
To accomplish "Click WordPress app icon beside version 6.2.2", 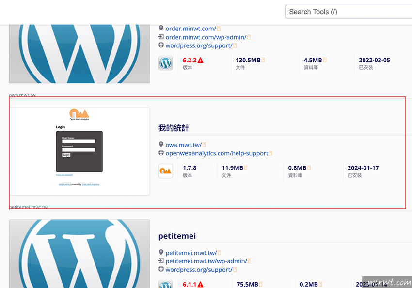I will [166, 63].
